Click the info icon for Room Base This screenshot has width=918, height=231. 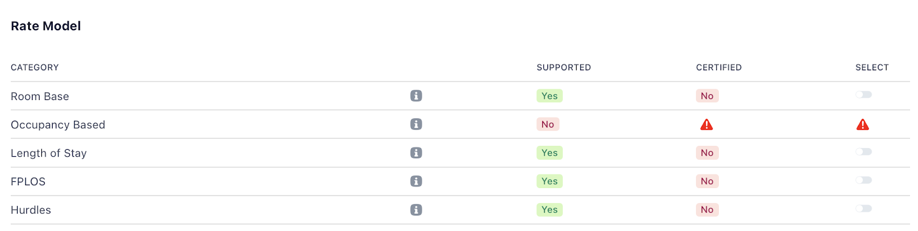coord(416,96)
